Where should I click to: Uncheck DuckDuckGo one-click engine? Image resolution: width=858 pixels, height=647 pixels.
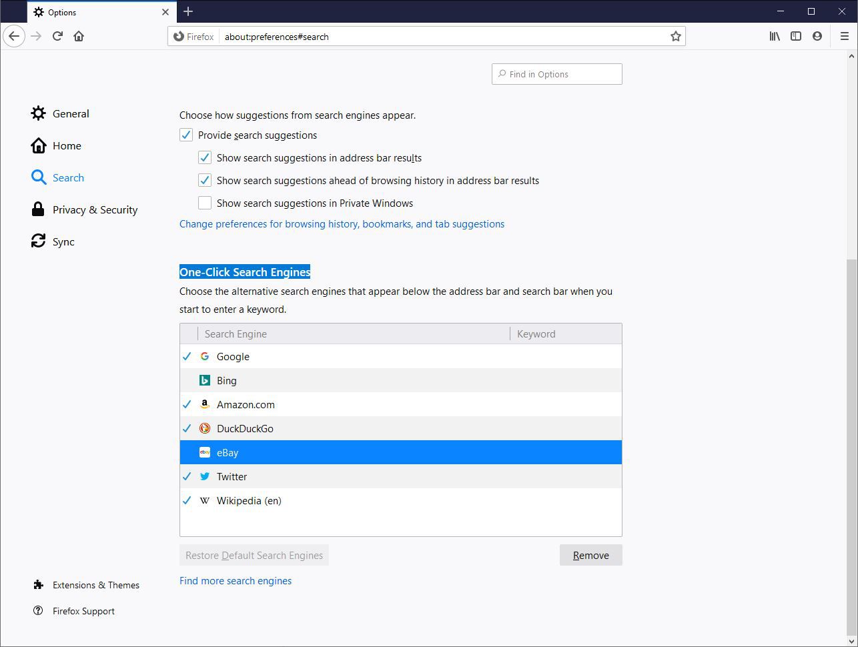[187, 428]
